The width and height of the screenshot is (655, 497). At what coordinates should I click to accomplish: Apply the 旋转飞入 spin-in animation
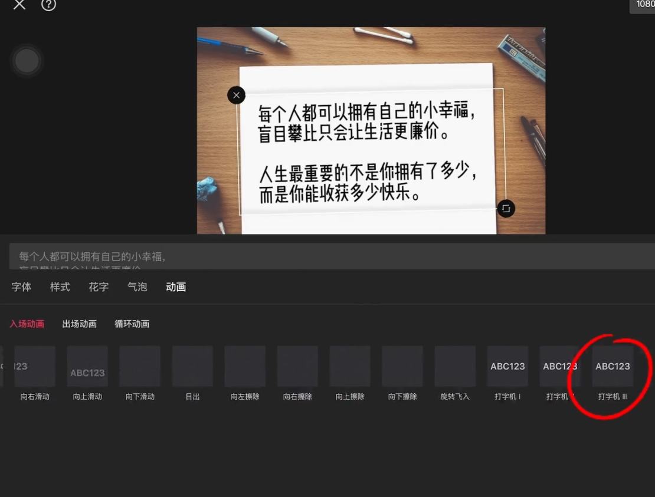(454, 366)
